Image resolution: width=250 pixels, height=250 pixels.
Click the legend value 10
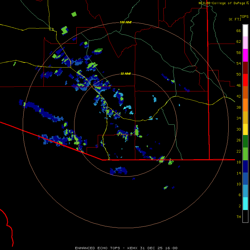(239, 184)
